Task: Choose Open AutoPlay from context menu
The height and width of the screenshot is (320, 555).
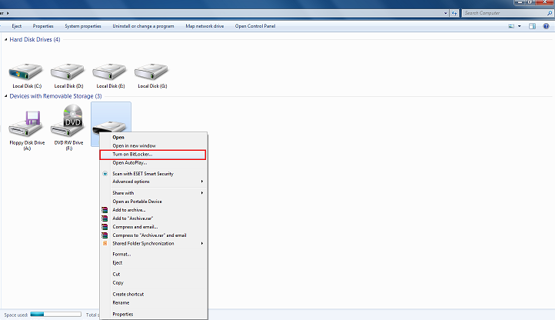Action: coord(153,163)
